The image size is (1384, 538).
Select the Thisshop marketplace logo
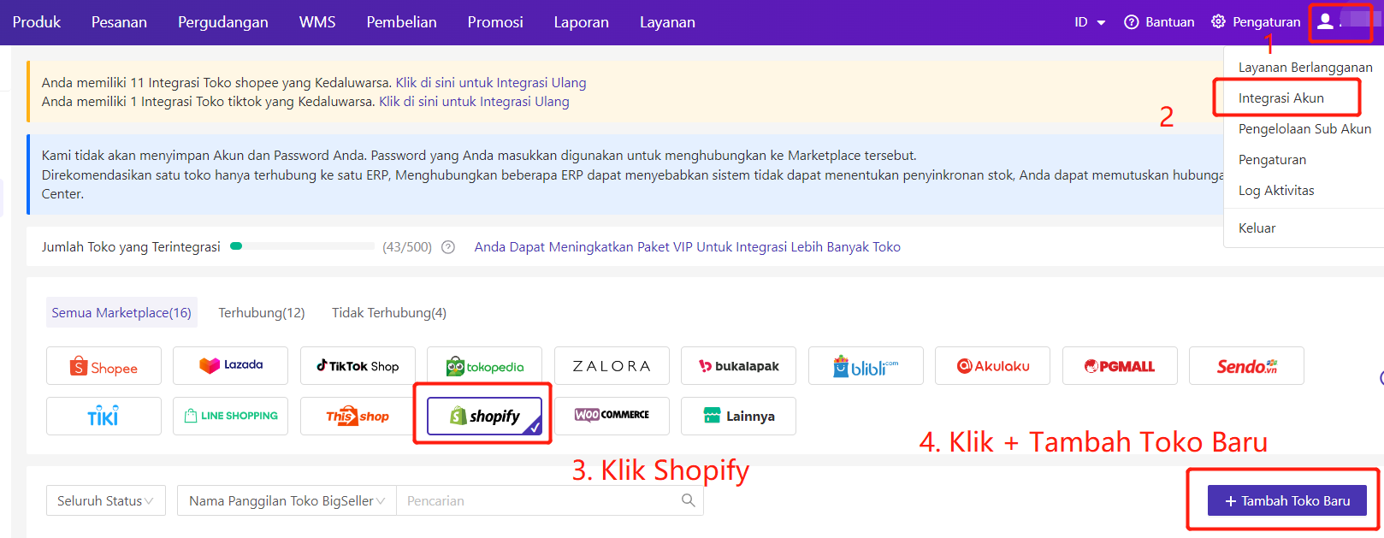[358, 417]
